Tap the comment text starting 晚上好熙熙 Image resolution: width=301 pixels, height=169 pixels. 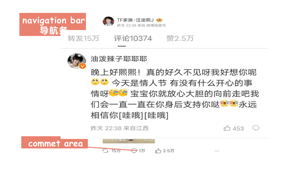[x=175, y=94]
